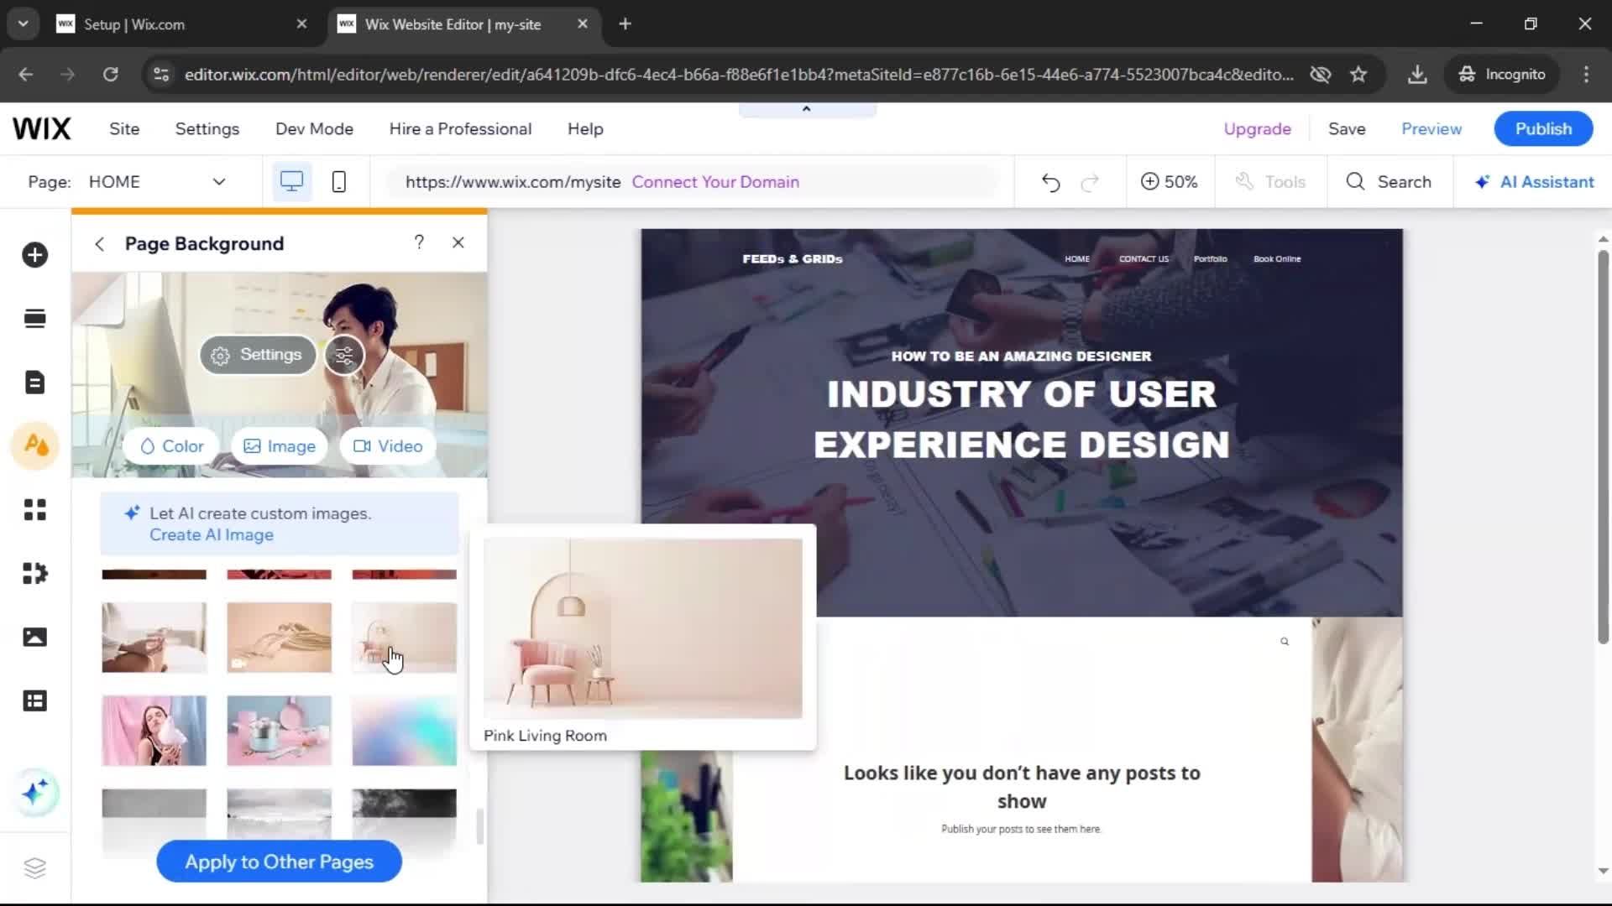Open the 50% zoom control
Viewport: 1612px width, 906px height.
[x=1169, y=182]
